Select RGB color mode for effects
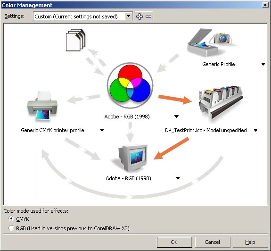This screenshot has width=271, height=251. (x=11, y=228)
